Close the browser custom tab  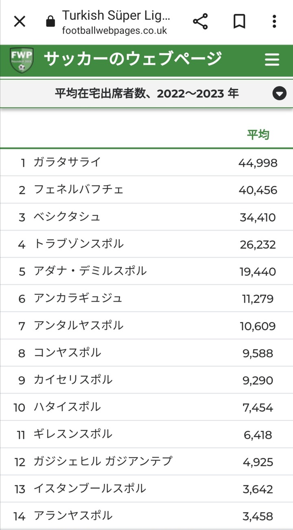pyautogui.click(x=20, y=22)
